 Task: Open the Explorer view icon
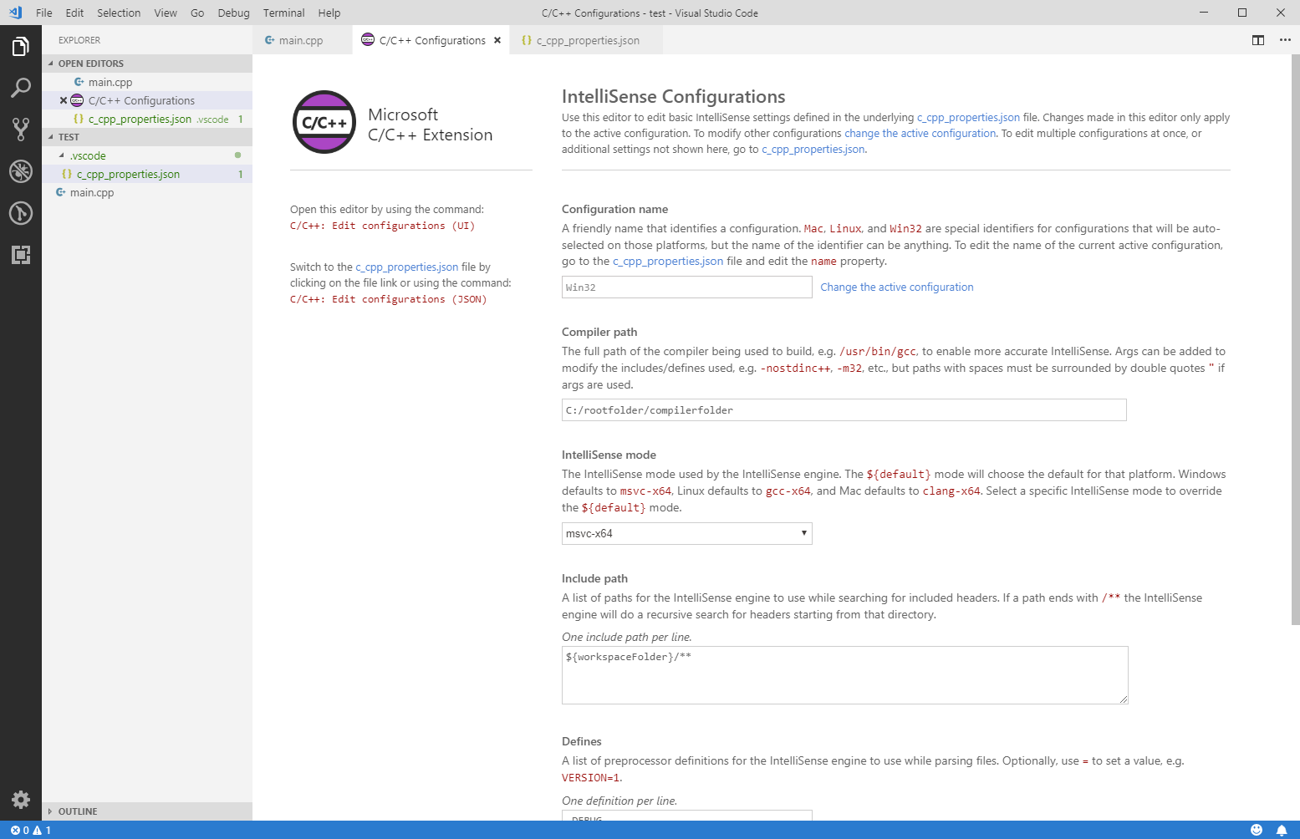tap(21, 48)
